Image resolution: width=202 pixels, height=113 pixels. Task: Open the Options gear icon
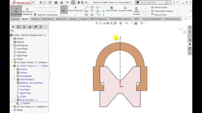tap(86, 3)
